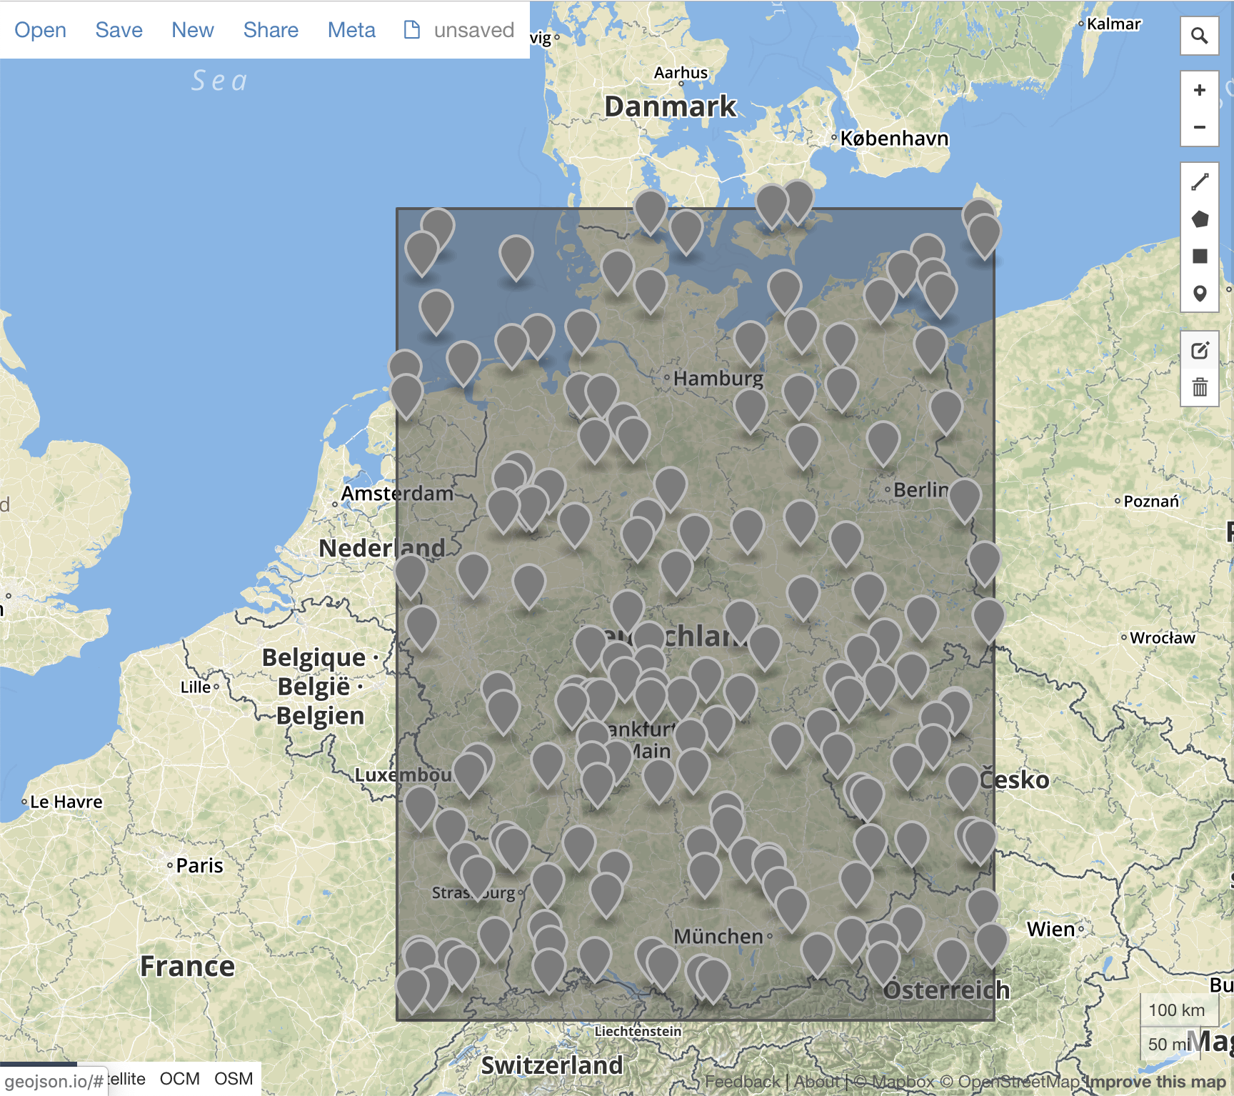This screenshot has width=1234, height=1096.
Task: Zoom out with the minus button
Action: pos(1199,127)
